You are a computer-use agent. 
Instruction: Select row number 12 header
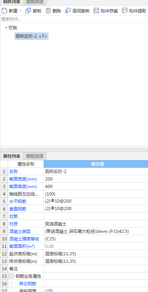click(4, 254)
